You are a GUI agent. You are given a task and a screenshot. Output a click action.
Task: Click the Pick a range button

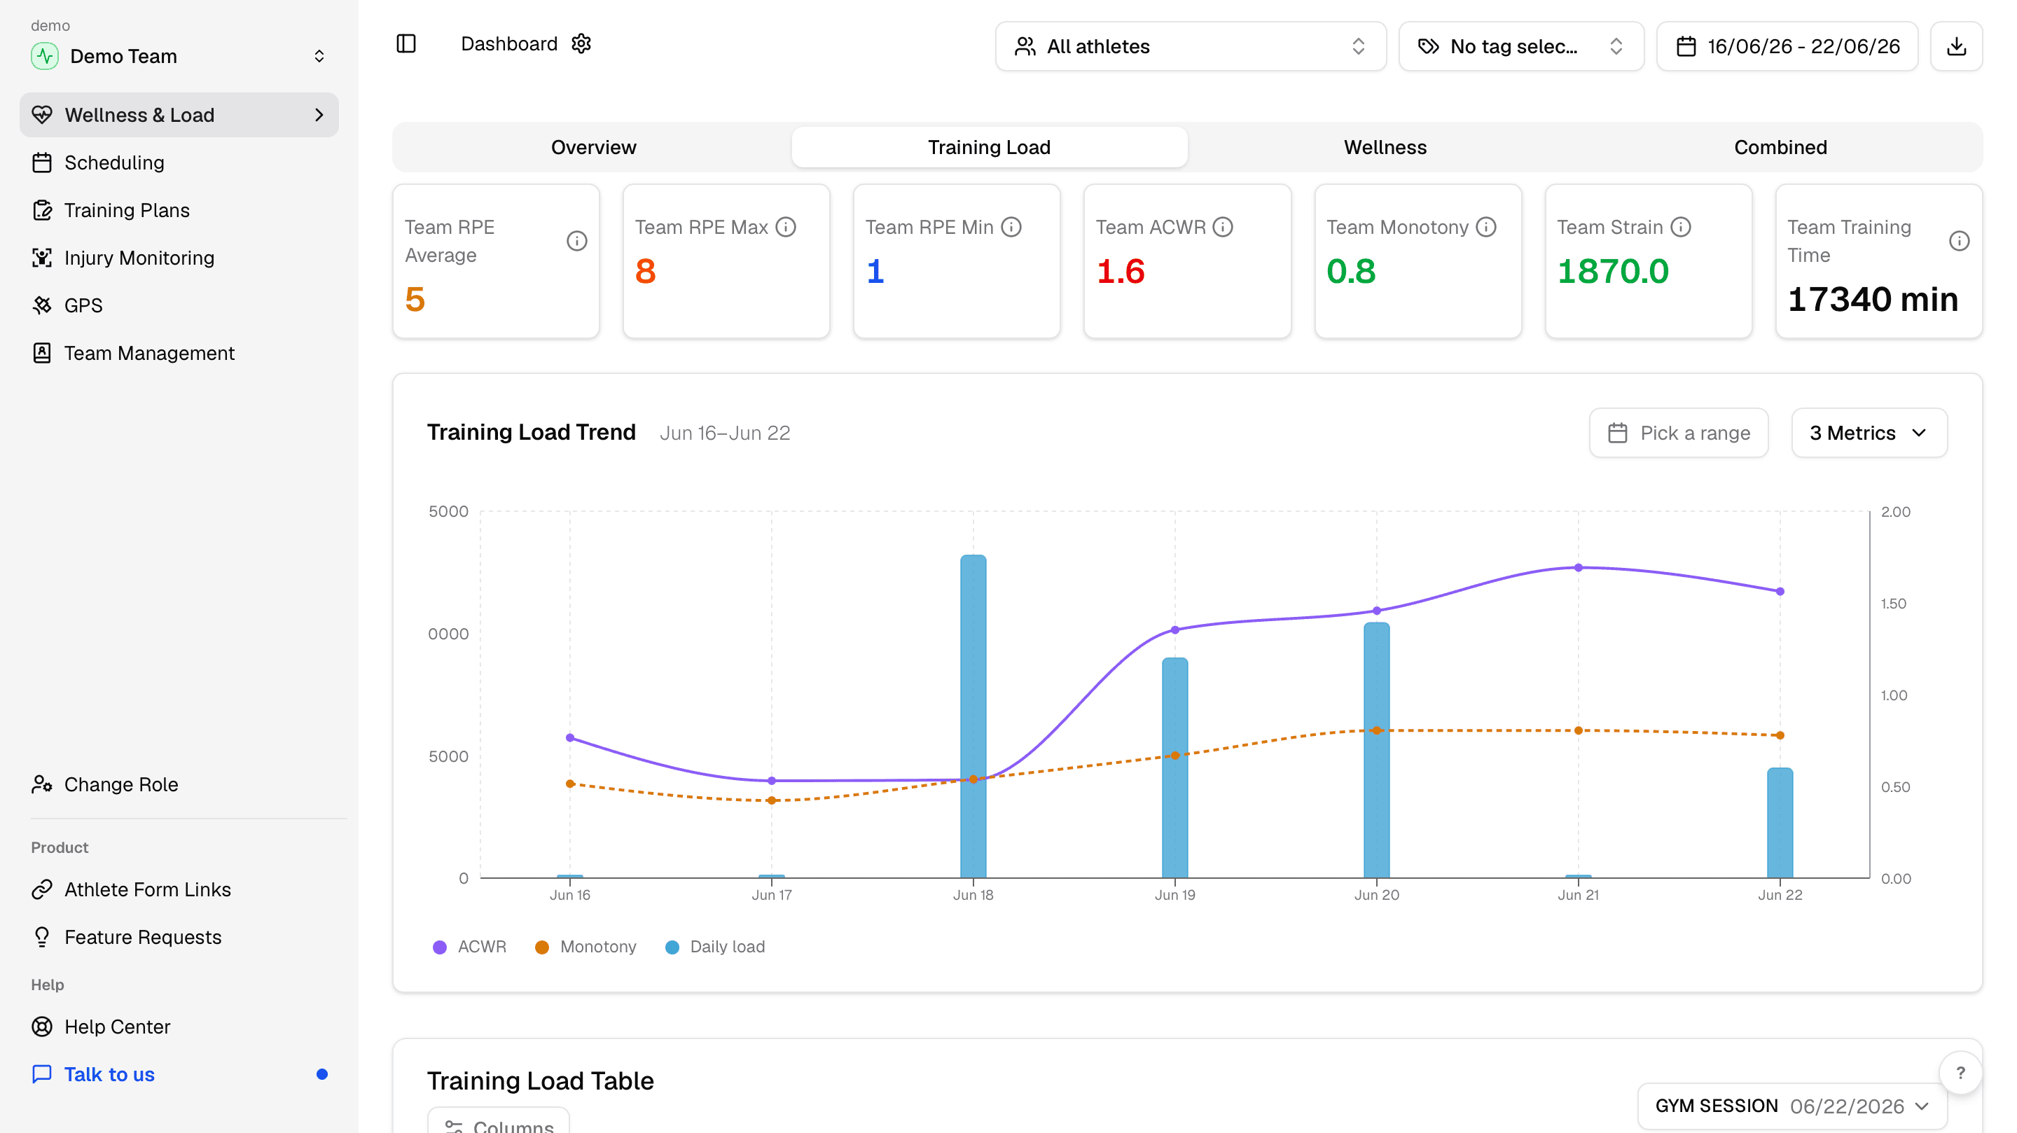1679,433
